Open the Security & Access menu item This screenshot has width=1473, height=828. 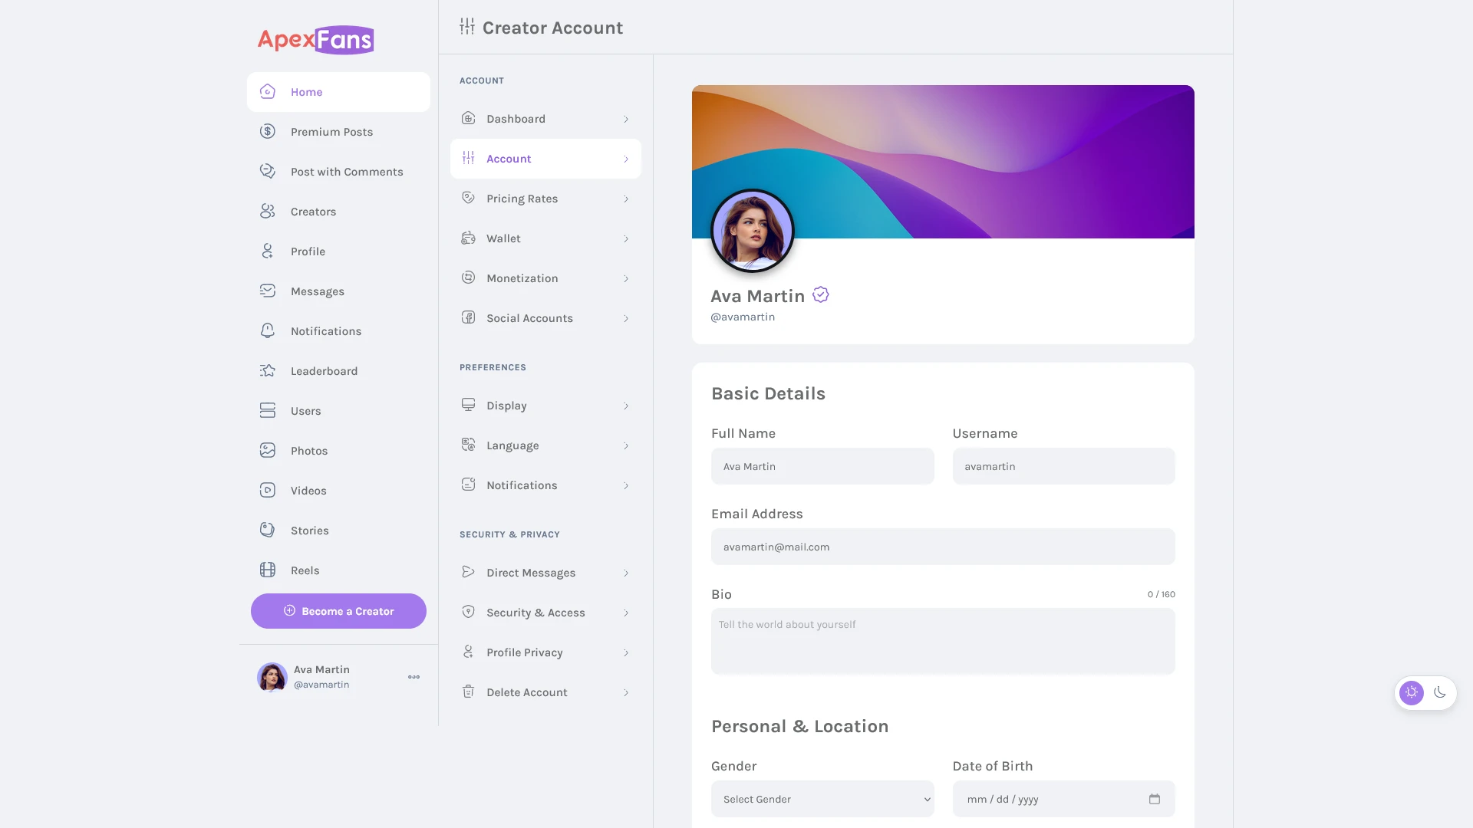545,613
